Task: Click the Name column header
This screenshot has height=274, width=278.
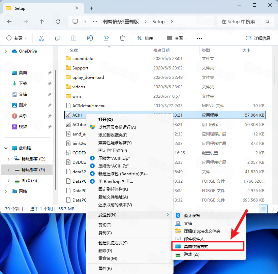Action: [x=74, y=50]
